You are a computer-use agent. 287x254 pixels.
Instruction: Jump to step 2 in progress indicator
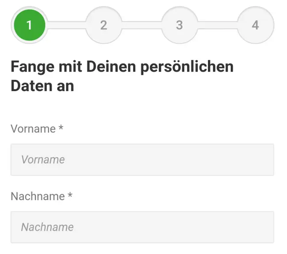pyautogui.click(x=103, y=25)
